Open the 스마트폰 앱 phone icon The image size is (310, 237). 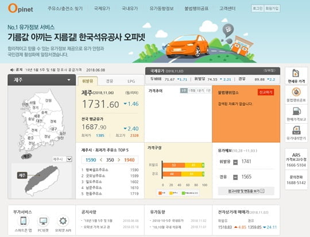point(24,221)
